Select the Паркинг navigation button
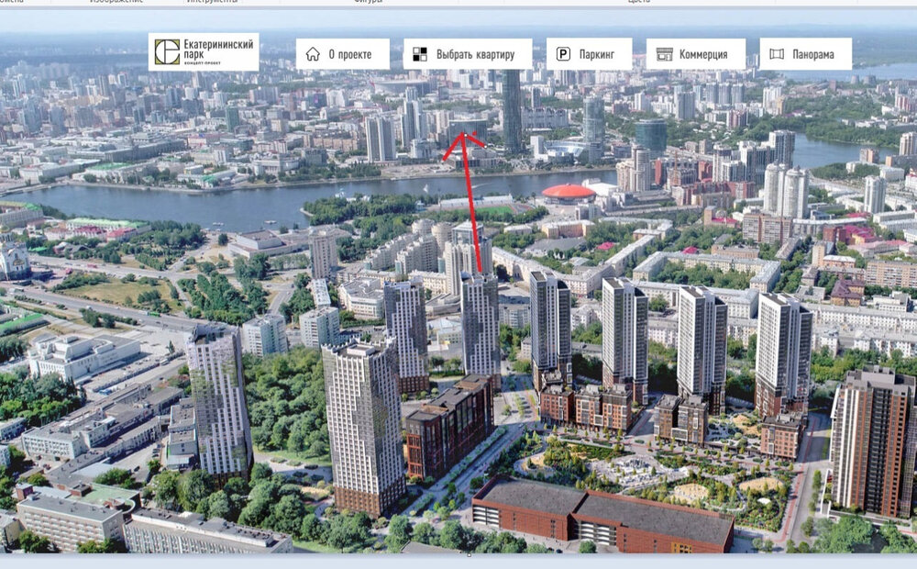The width and height of the screenshot is (917, 569). [x=590, y=54]
